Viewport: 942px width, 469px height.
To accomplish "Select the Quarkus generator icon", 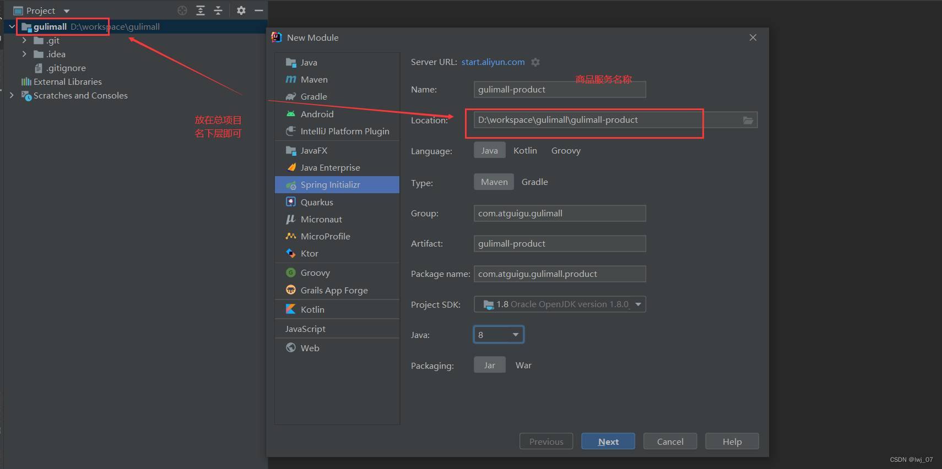I will (291, 202).
